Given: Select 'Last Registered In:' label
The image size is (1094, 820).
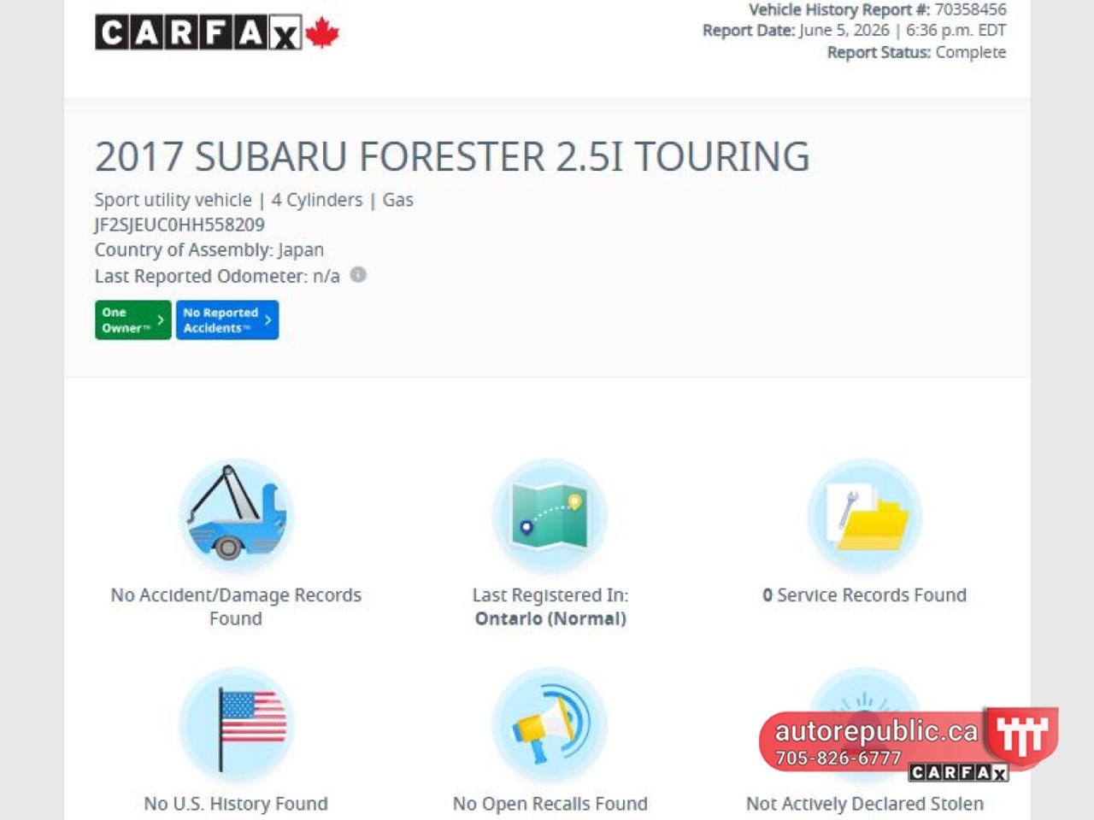Looking at the screenshot, I should click(x=550, y=595).
